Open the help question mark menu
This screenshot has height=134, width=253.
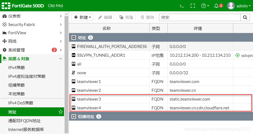click(x=205, y=6)
